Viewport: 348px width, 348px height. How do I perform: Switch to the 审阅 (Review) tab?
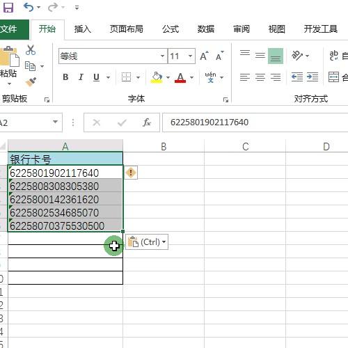click(242, 29)
